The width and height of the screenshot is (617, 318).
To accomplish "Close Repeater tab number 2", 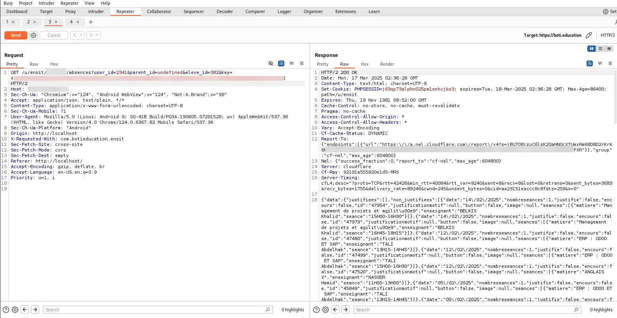I will pyautogui.click(x=34, y=22).
